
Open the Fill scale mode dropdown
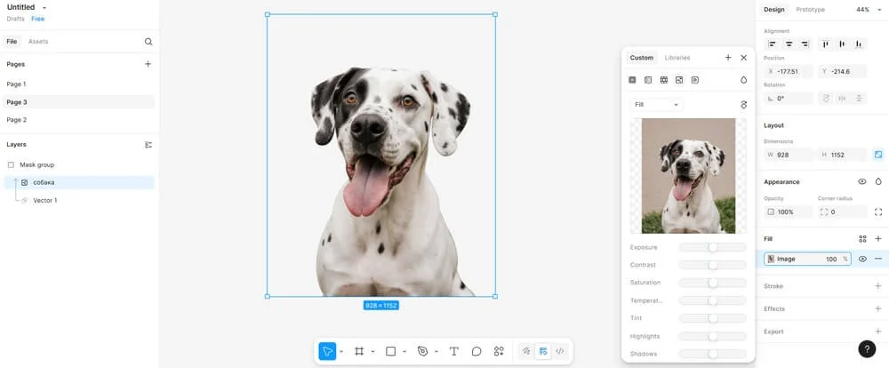(656, 105)
